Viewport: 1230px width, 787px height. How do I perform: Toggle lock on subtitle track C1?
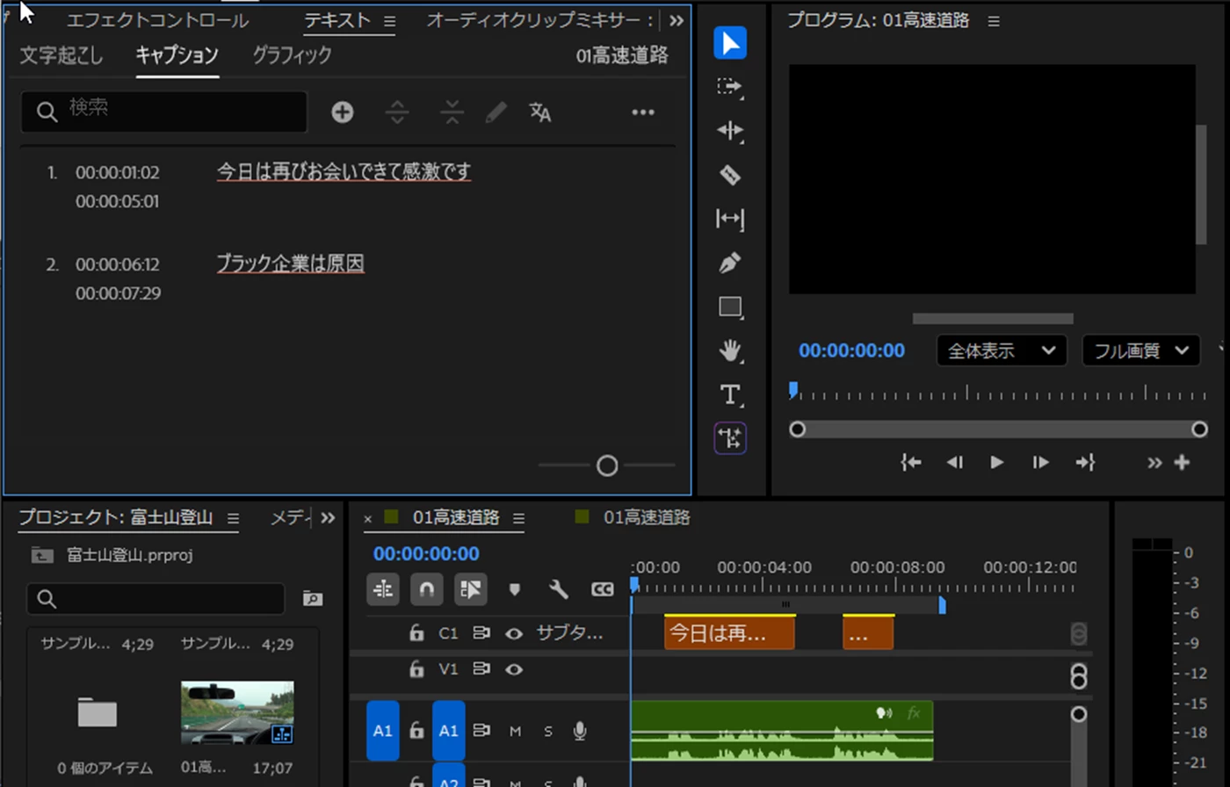click(x=416, y=632)
